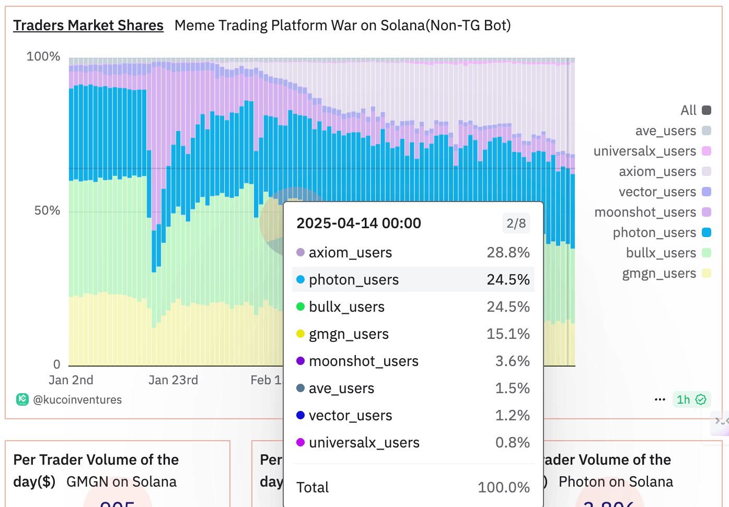The image size is (729, 507).
Task: Click the 2/8 series counter badge
Action: tap(516, 223)
